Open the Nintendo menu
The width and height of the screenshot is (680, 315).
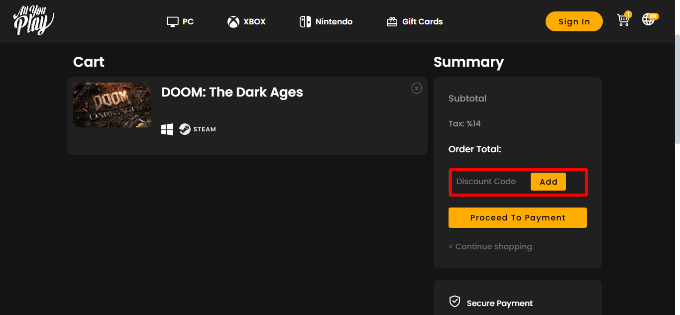tap(326, 22)
